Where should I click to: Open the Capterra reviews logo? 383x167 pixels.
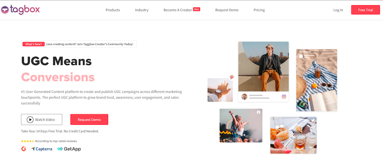(41, 149)
